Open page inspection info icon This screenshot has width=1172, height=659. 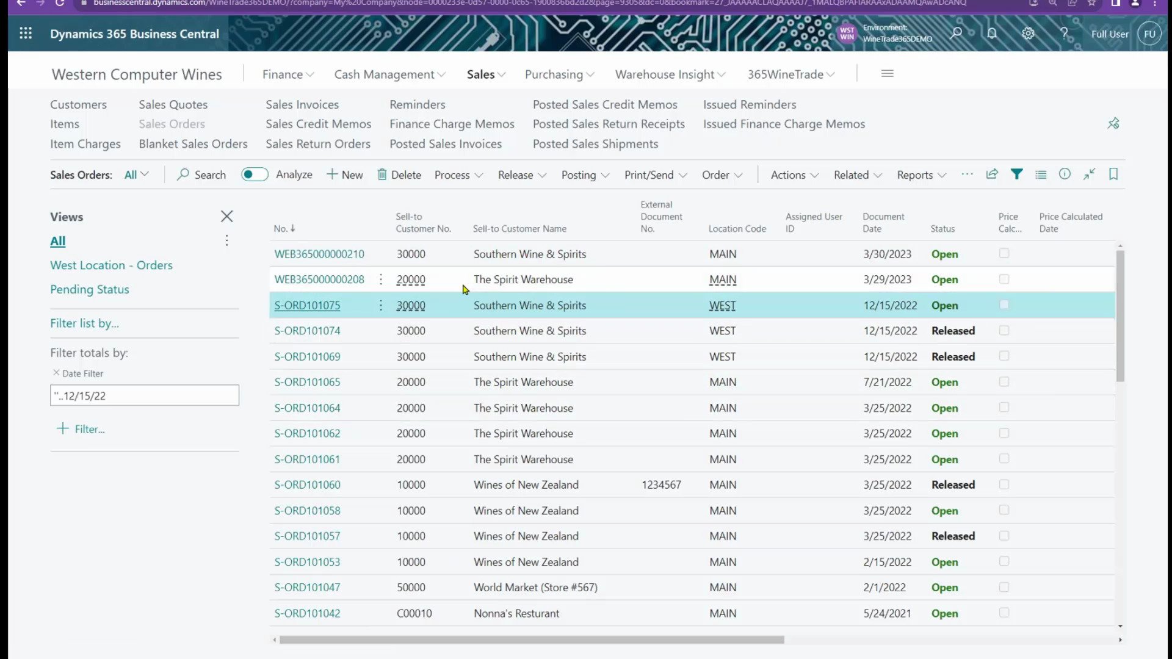click(x=1065, y=175)
